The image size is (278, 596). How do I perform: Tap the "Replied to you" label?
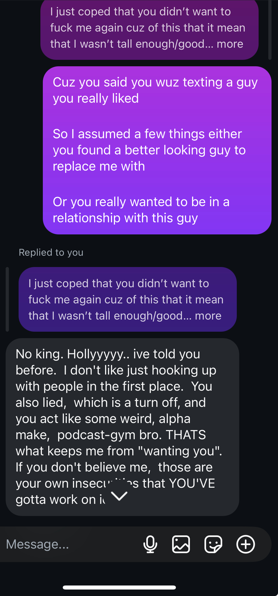pyautogui.click(x=51, y=252)
